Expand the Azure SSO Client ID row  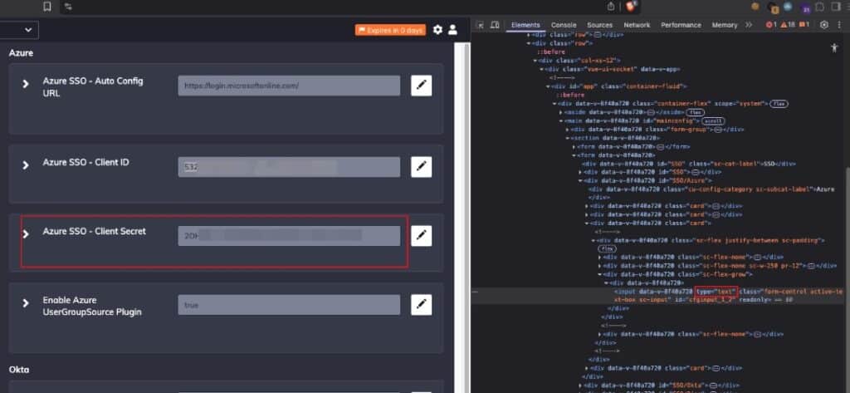click(x=26, y=165)
